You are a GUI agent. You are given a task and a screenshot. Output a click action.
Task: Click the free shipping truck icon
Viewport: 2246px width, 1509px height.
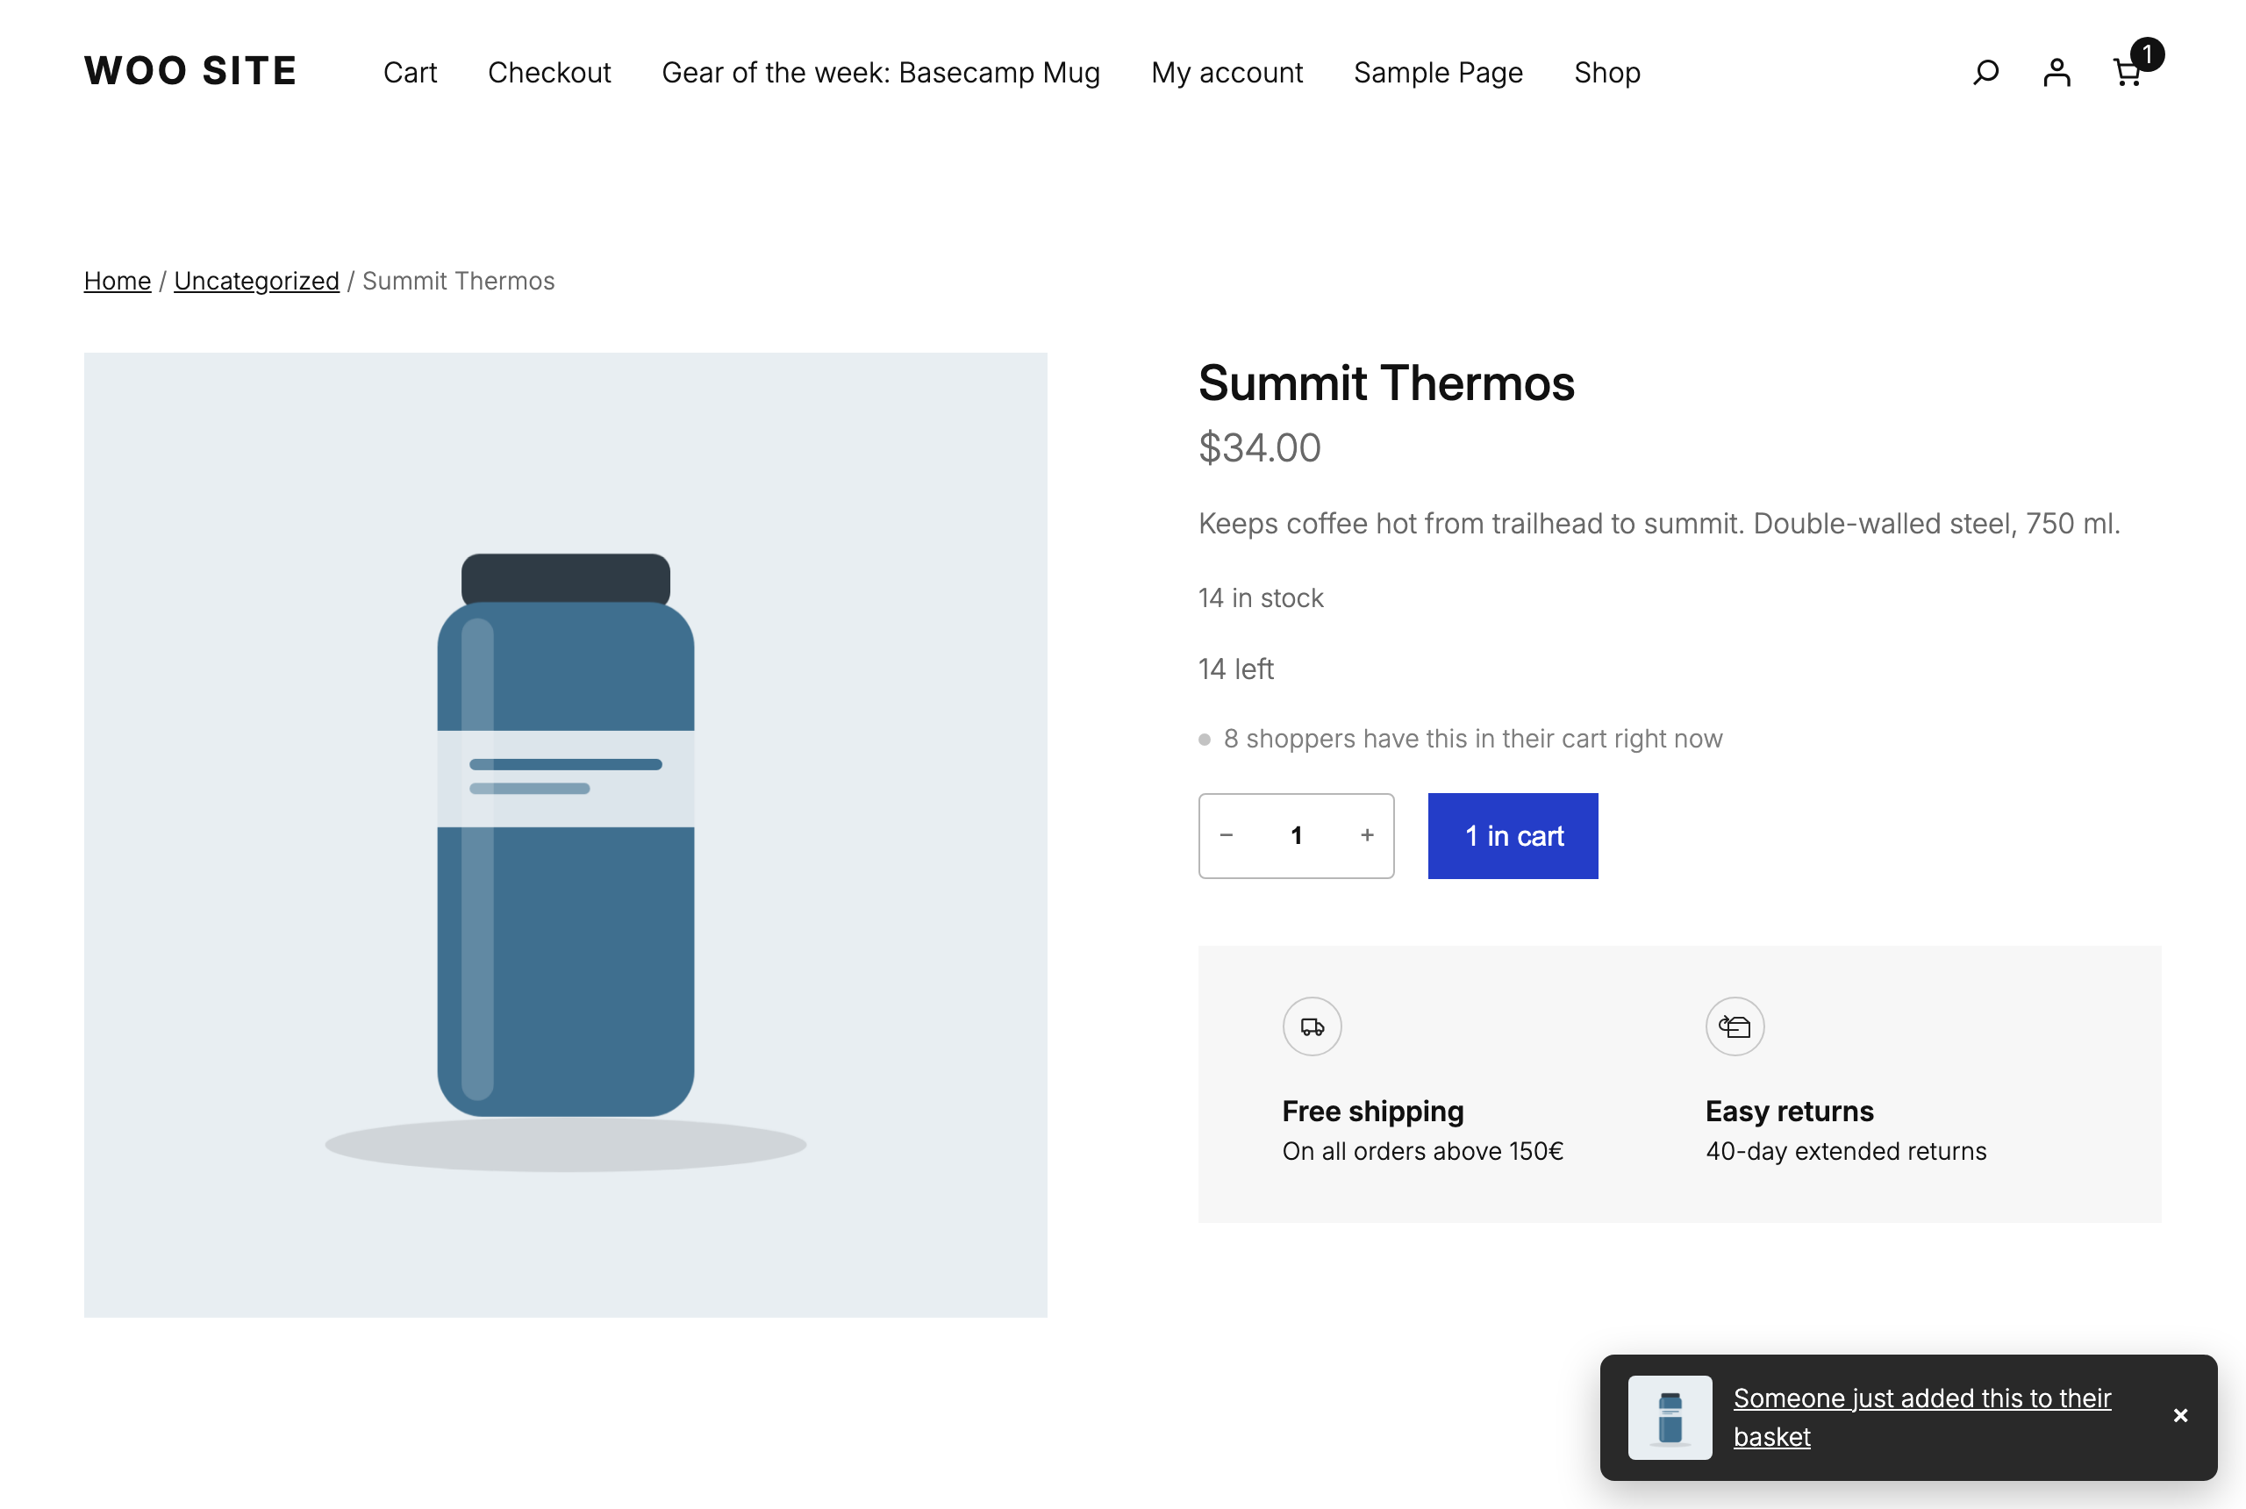(1312, 1026)
